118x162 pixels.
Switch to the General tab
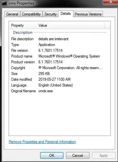coord(12,14)
